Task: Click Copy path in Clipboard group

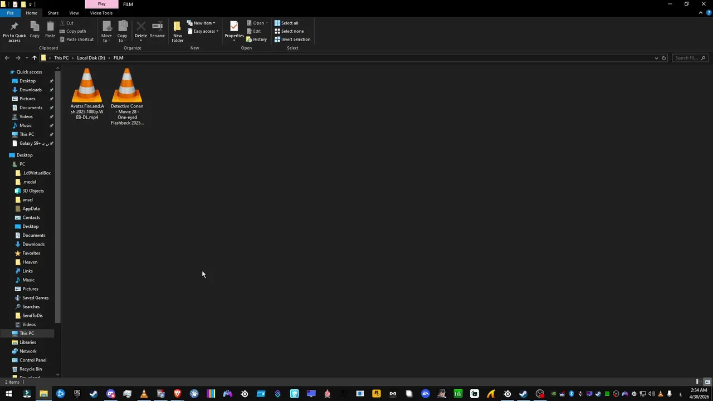Action: (73, 31)
